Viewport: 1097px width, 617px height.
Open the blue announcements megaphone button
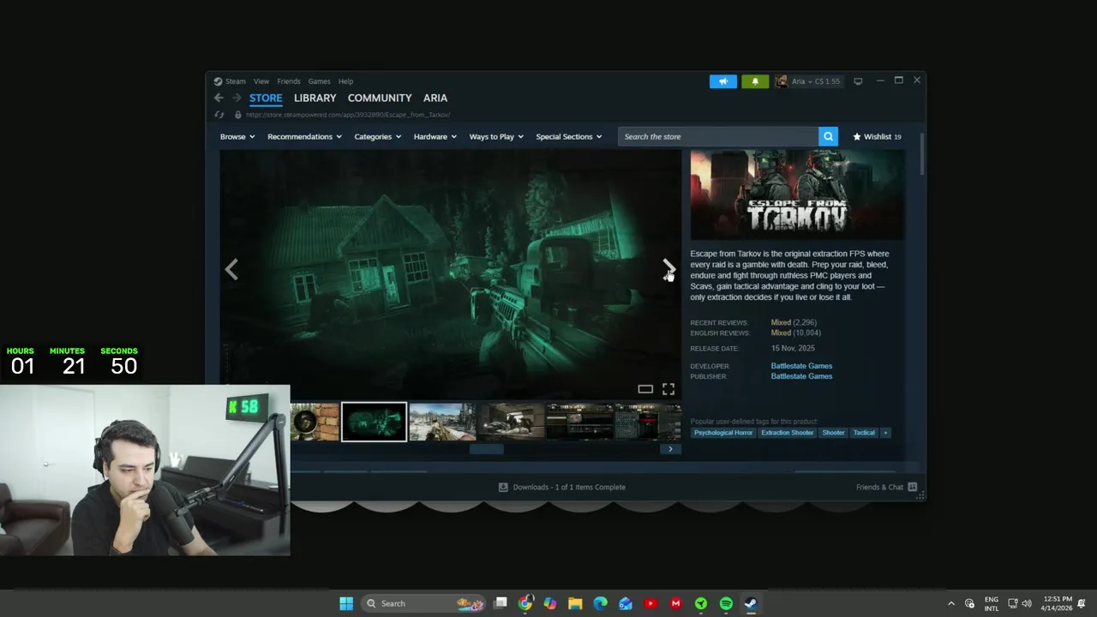(722, 81)
